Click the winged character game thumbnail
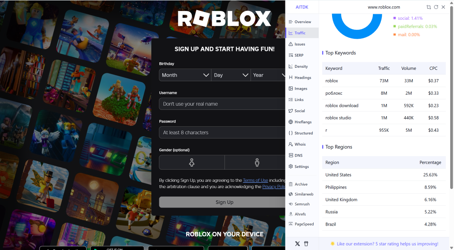 [56, 136]
